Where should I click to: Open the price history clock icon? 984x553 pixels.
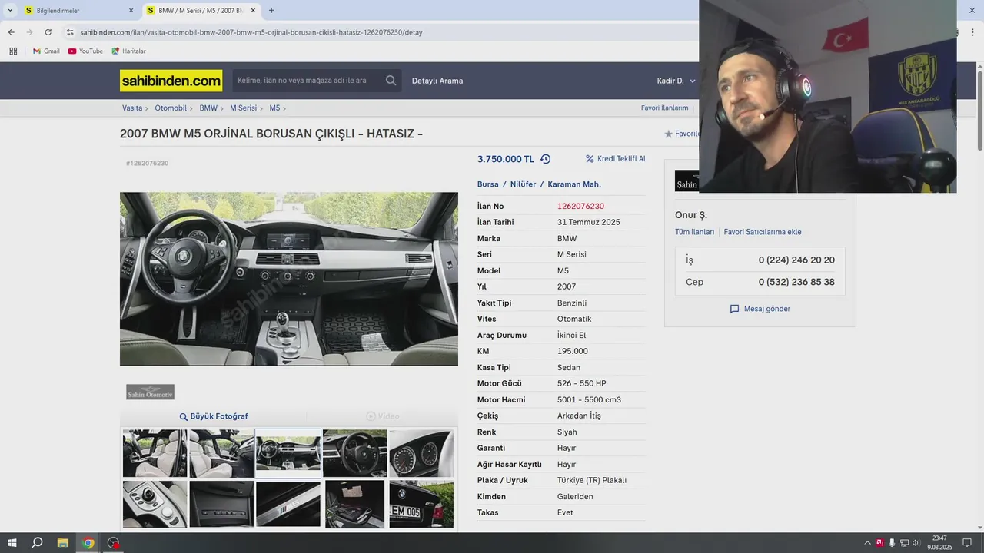pyautogui.click(x=545, y=159)
